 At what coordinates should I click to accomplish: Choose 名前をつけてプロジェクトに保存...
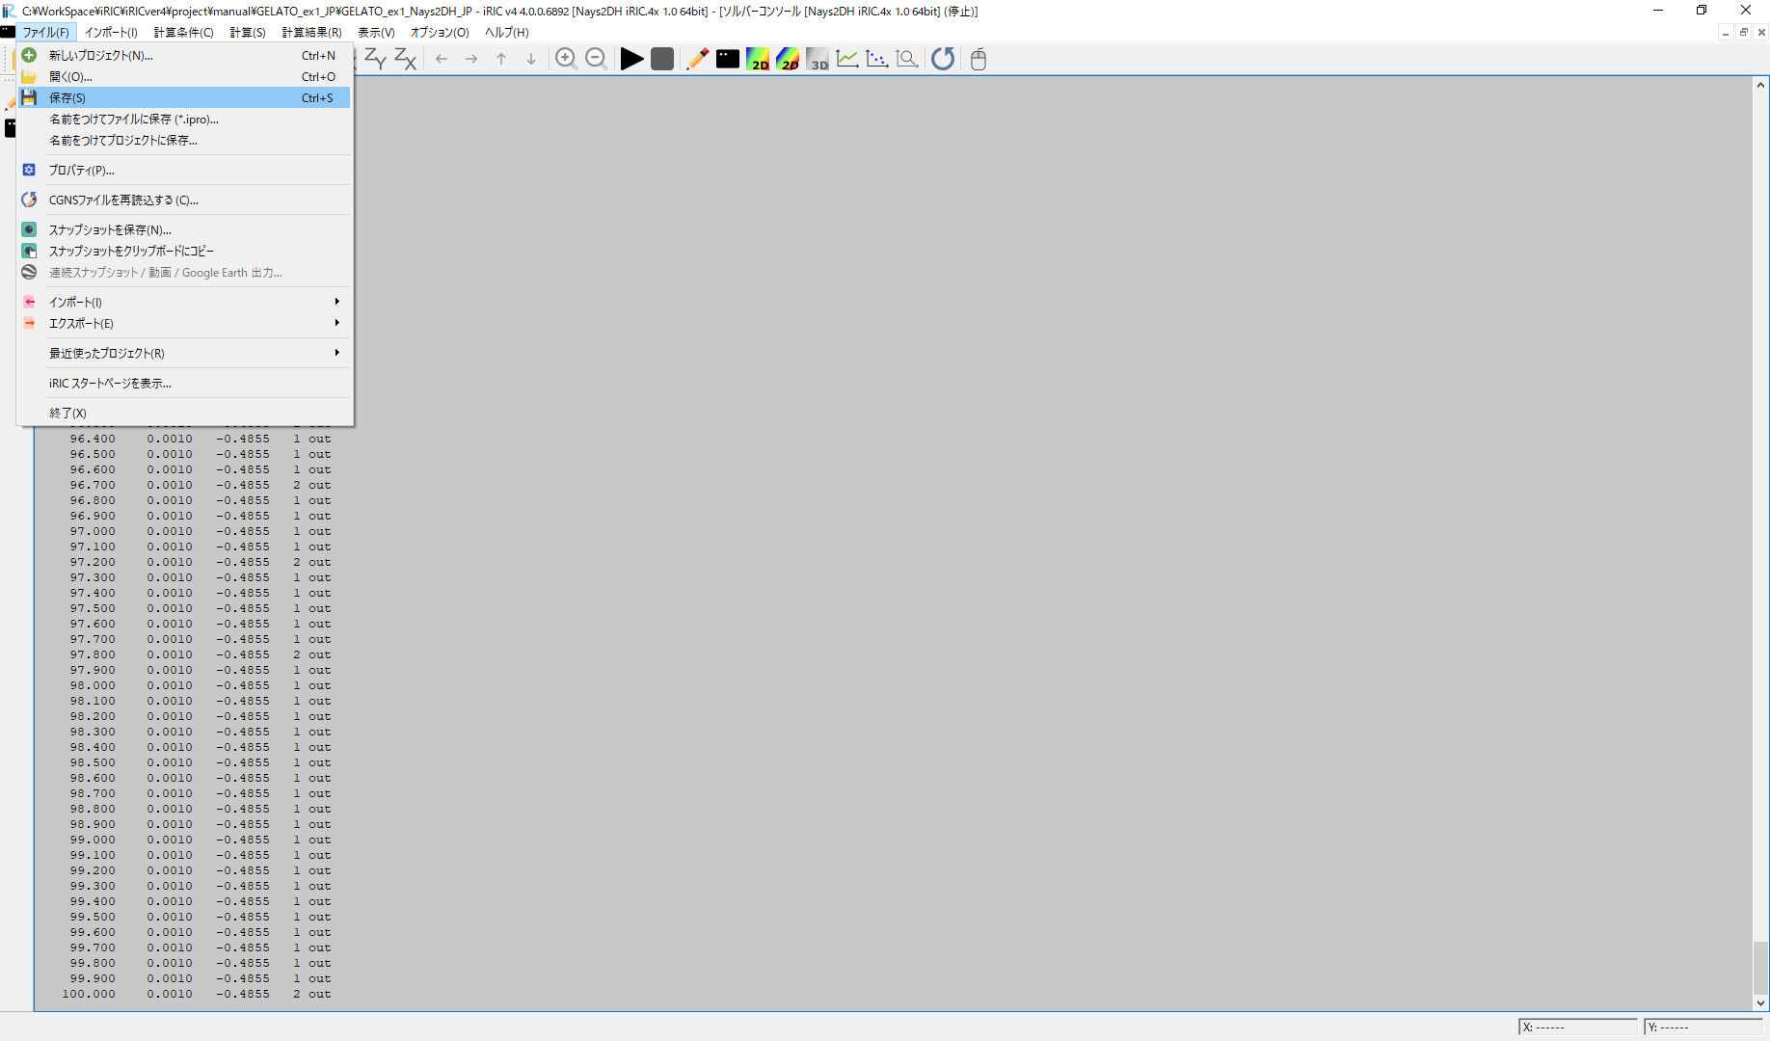tap(184, 140)
